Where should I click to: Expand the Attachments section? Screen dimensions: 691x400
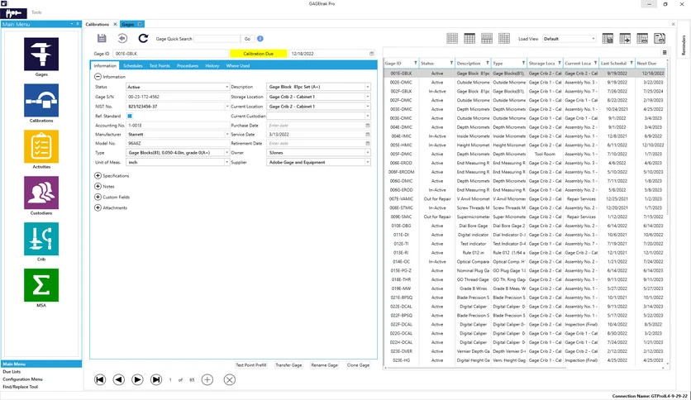click(x=98, y=207)
